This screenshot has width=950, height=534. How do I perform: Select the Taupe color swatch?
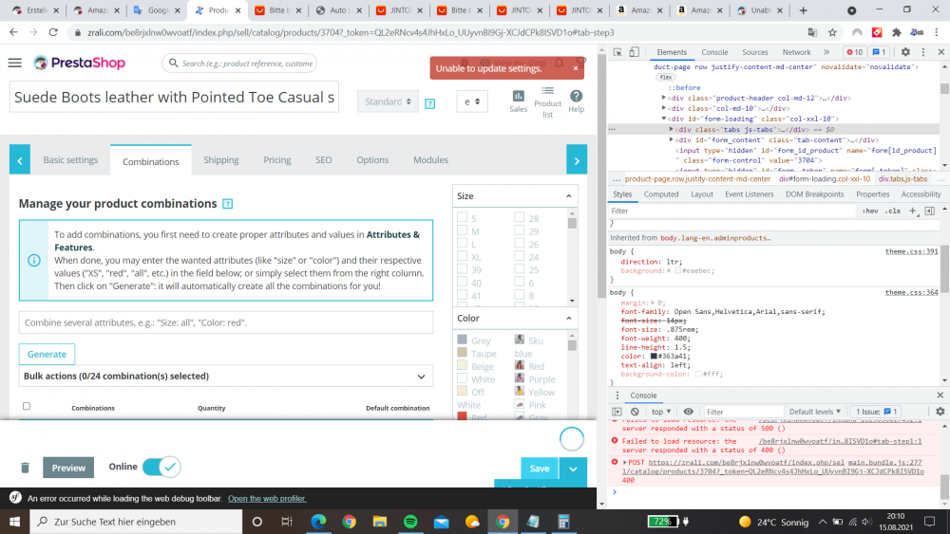tap(463, 353)
